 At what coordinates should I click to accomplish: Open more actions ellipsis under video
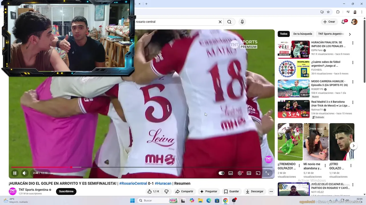[x=271, y=191]
